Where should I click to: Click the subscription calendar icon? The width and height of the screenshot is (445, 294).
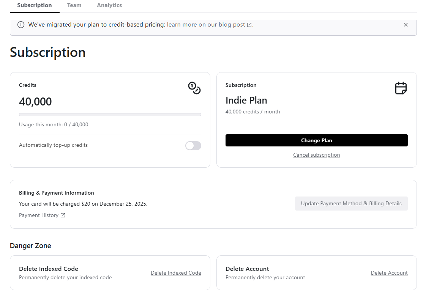coord(401,88)
